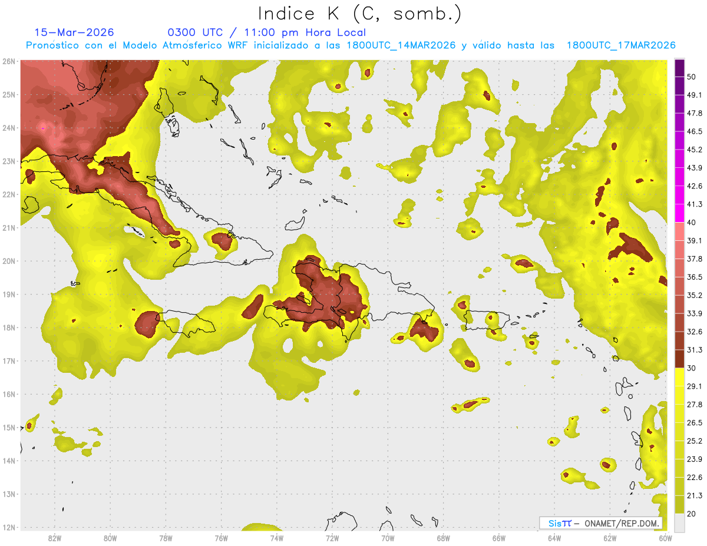Click the longitude label '76W'
This screenshot has width=707, height=546.
tap(221, 538)
